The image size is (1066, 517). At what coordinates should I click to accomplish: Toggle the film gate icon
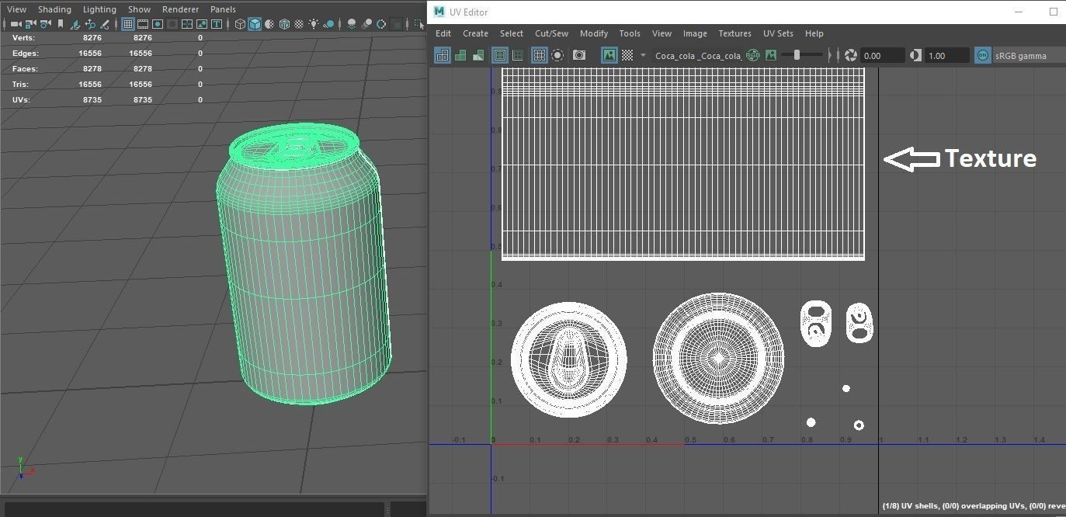coord(143,24)
